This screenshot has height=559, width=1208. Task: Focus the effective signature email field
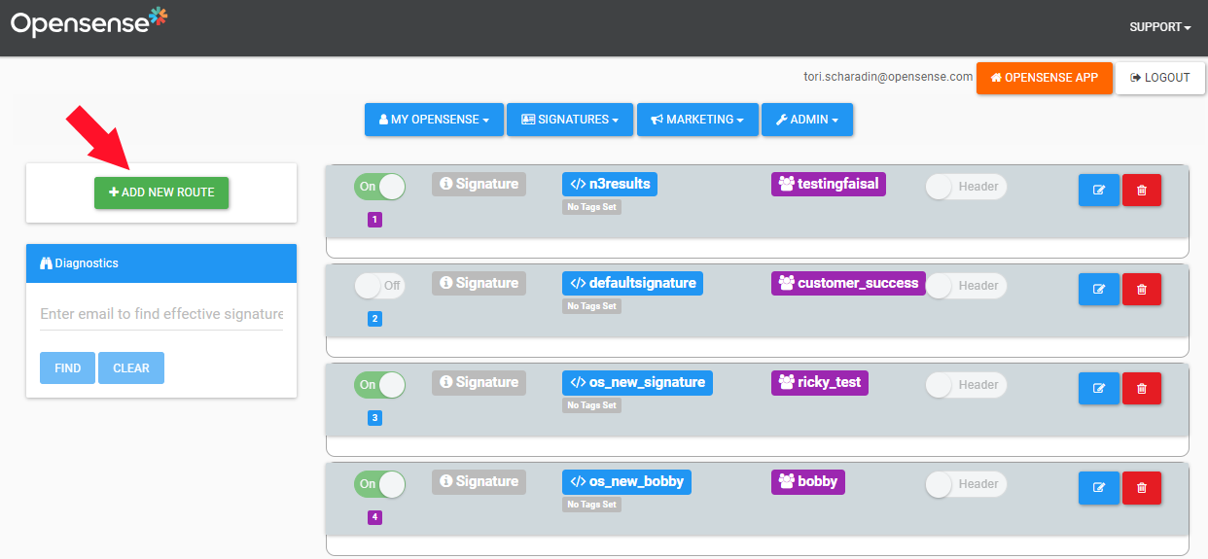click(x=161, y=314)
